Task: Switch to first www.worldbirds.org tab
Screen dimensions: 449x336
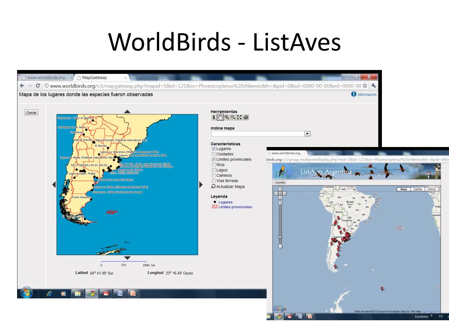Action: click(46, 77)
